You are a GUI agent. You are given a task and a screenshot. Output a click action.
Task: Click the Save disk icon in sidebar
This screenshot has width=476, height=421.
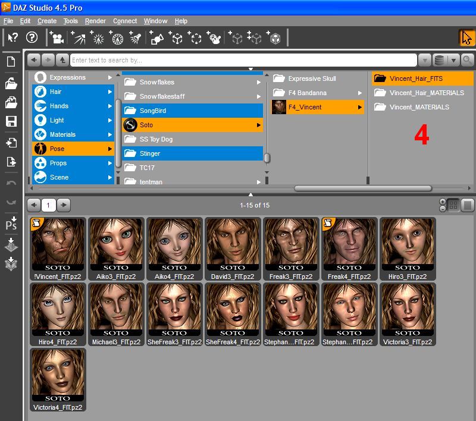click(11, 121)
